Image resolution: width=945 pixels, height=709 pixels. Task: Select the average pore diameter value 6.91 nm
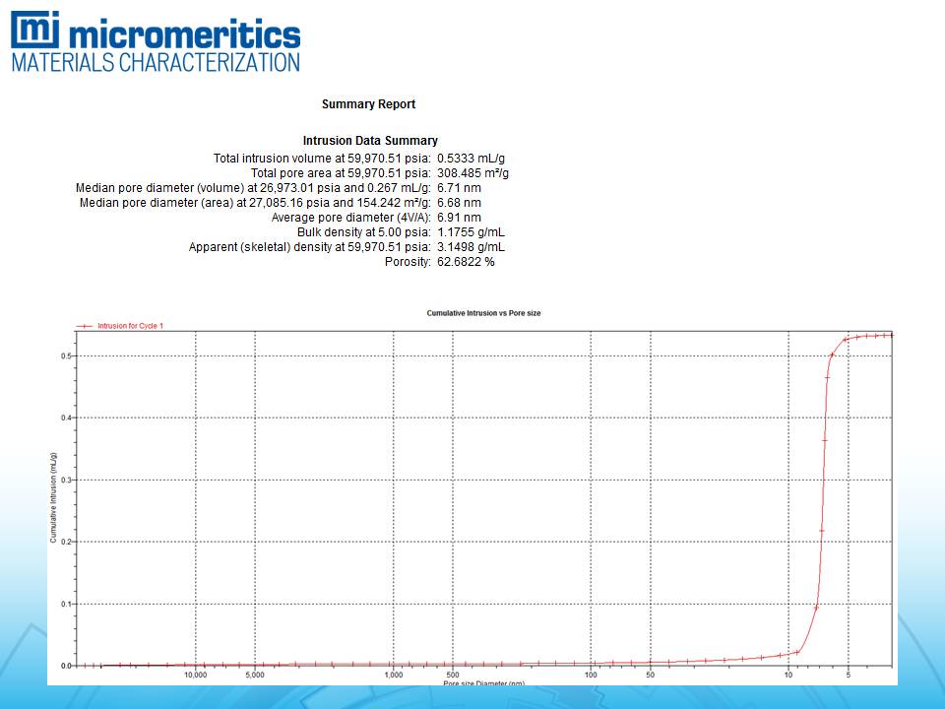click(459, 218)
